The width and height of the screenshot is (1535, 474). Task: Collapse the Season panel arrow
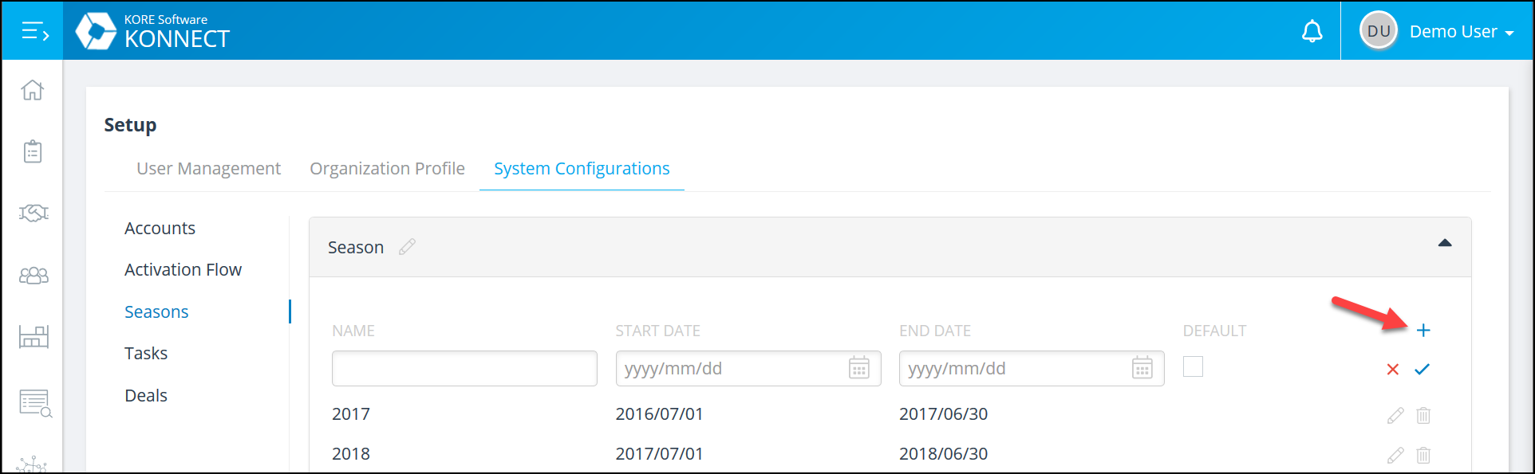tap(1445, 243)
